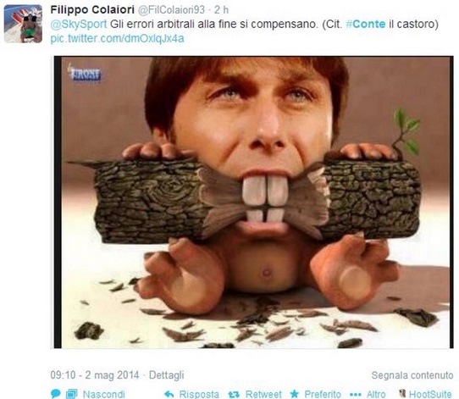Click the speech bubble conversation icon
Image resolution: width=459 pixels, height=399 pixels.
pos(55,394)
